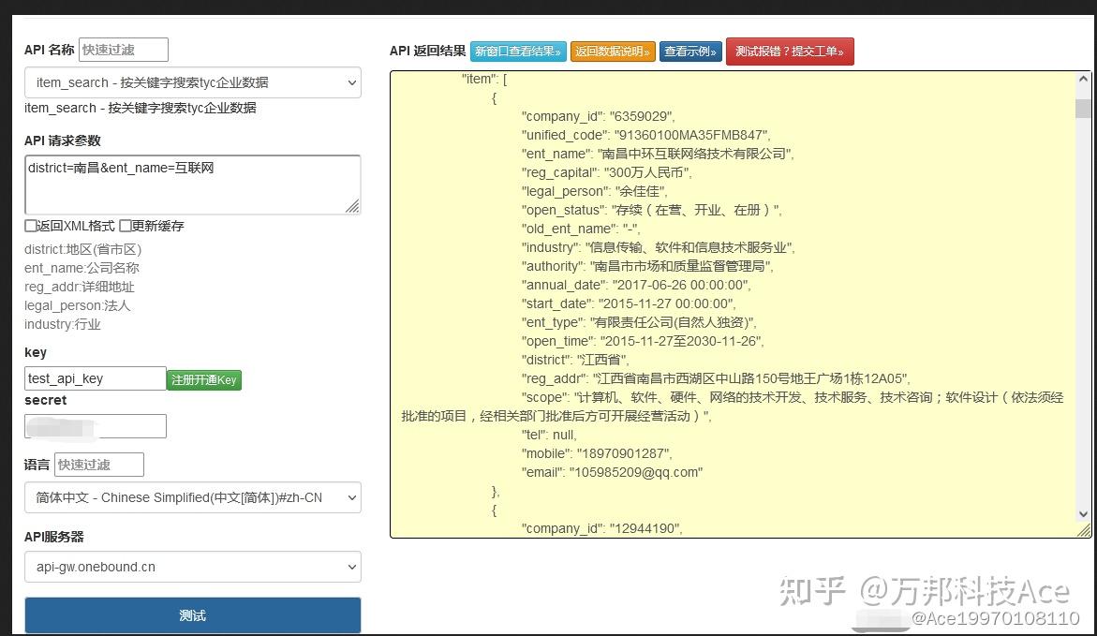This screenshot has height=636, width=1097.
Task: Open the item_search API selection dropdown
Action: point(192,82)
